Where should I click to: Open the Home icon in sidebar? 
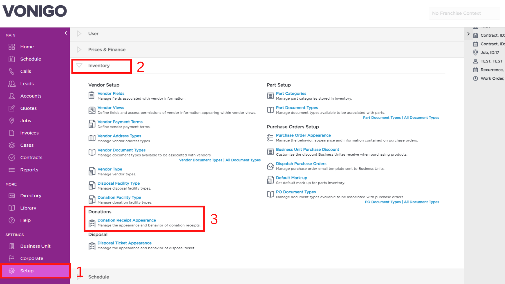pos(12,47)
